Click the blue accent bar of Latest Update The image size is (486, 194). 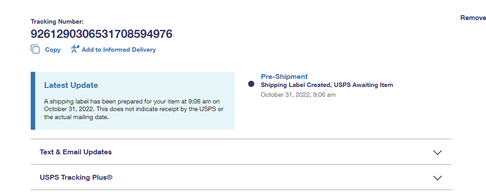33,101
